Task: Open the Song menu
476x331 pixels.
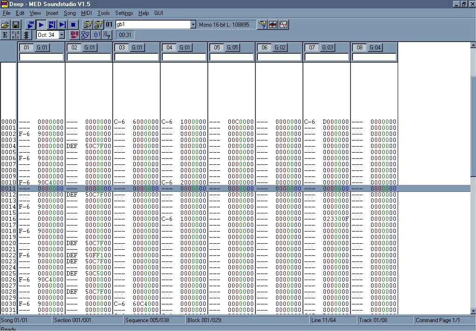Action: click(x=69, y=13)
